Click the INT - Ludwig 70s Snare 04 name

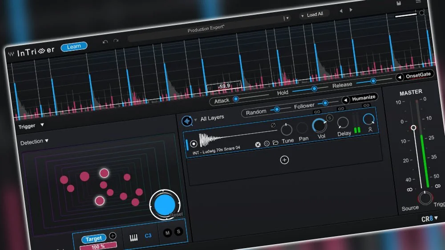[x=216, y=150]
